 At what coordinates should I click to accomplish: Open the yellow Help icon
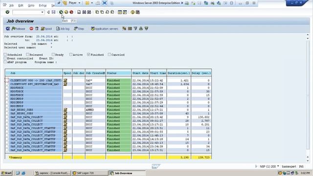(x=133, y=12)
